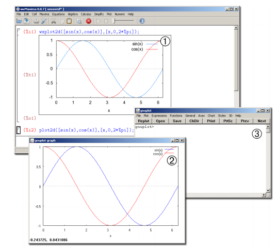This screenshot has width=277, height=248.
Task: Open the Equations menu
Action: point(58,14)
